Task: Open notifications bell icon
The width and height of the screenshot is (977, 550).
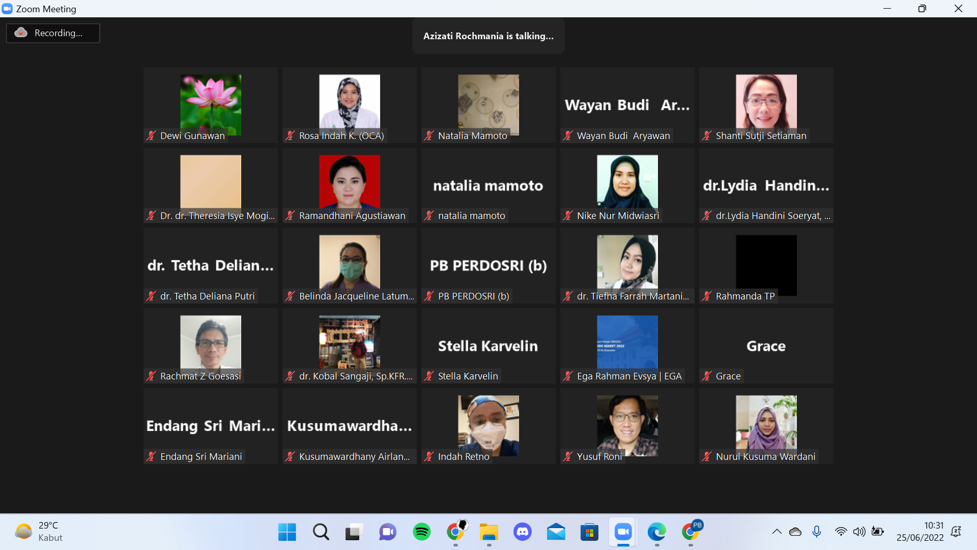Action: tap(956, 532)
